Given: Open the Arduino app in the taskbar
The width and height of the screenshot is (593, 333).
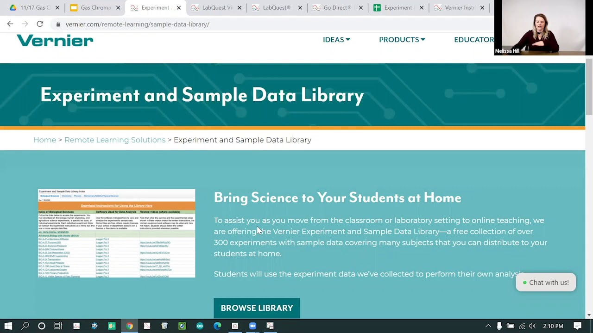Looking at the screenshot, I should coord(200,326).
